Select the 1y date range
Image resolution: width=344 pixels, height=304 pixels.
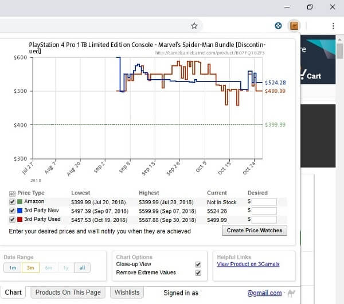[x=66, y=268]
